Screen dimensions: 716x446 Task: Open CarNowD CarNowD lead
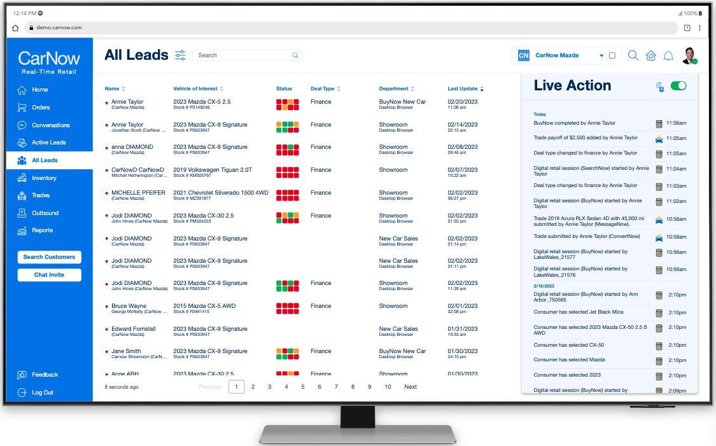(x=137, y=170)
